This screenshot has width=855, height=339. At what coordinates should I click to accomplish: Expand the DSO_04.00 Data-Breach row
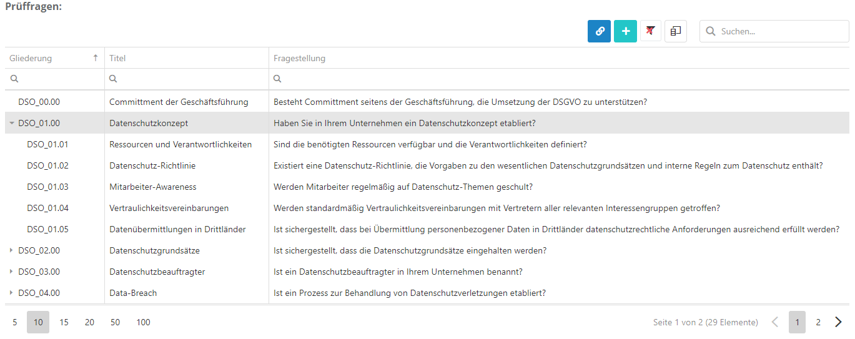12,293
